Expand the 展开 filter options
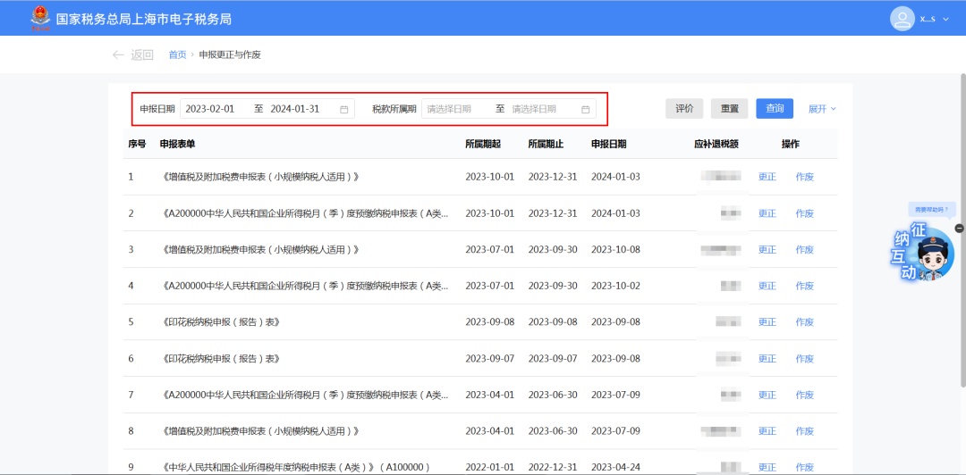 [x=822, y=109]
